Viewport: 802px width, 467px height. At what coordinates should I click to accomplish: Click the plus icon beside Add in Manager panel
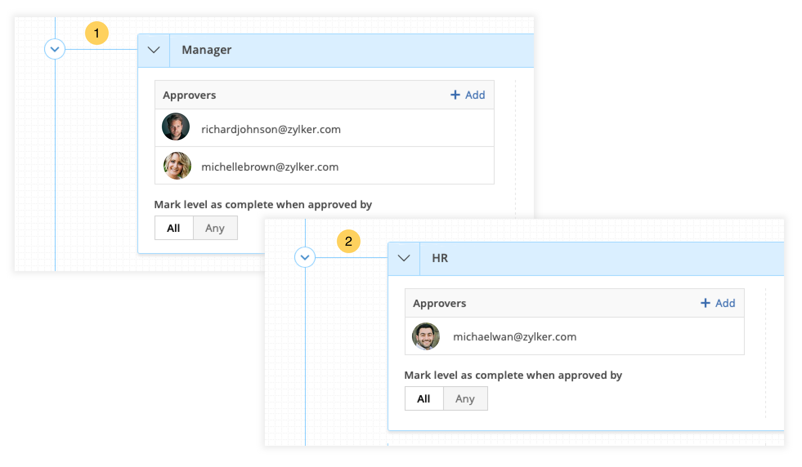455,95
